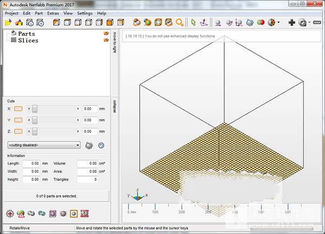This screenshot has height=234, width=325.
Task: Click the red-bordered gear icon
Action: coord(84,213)
